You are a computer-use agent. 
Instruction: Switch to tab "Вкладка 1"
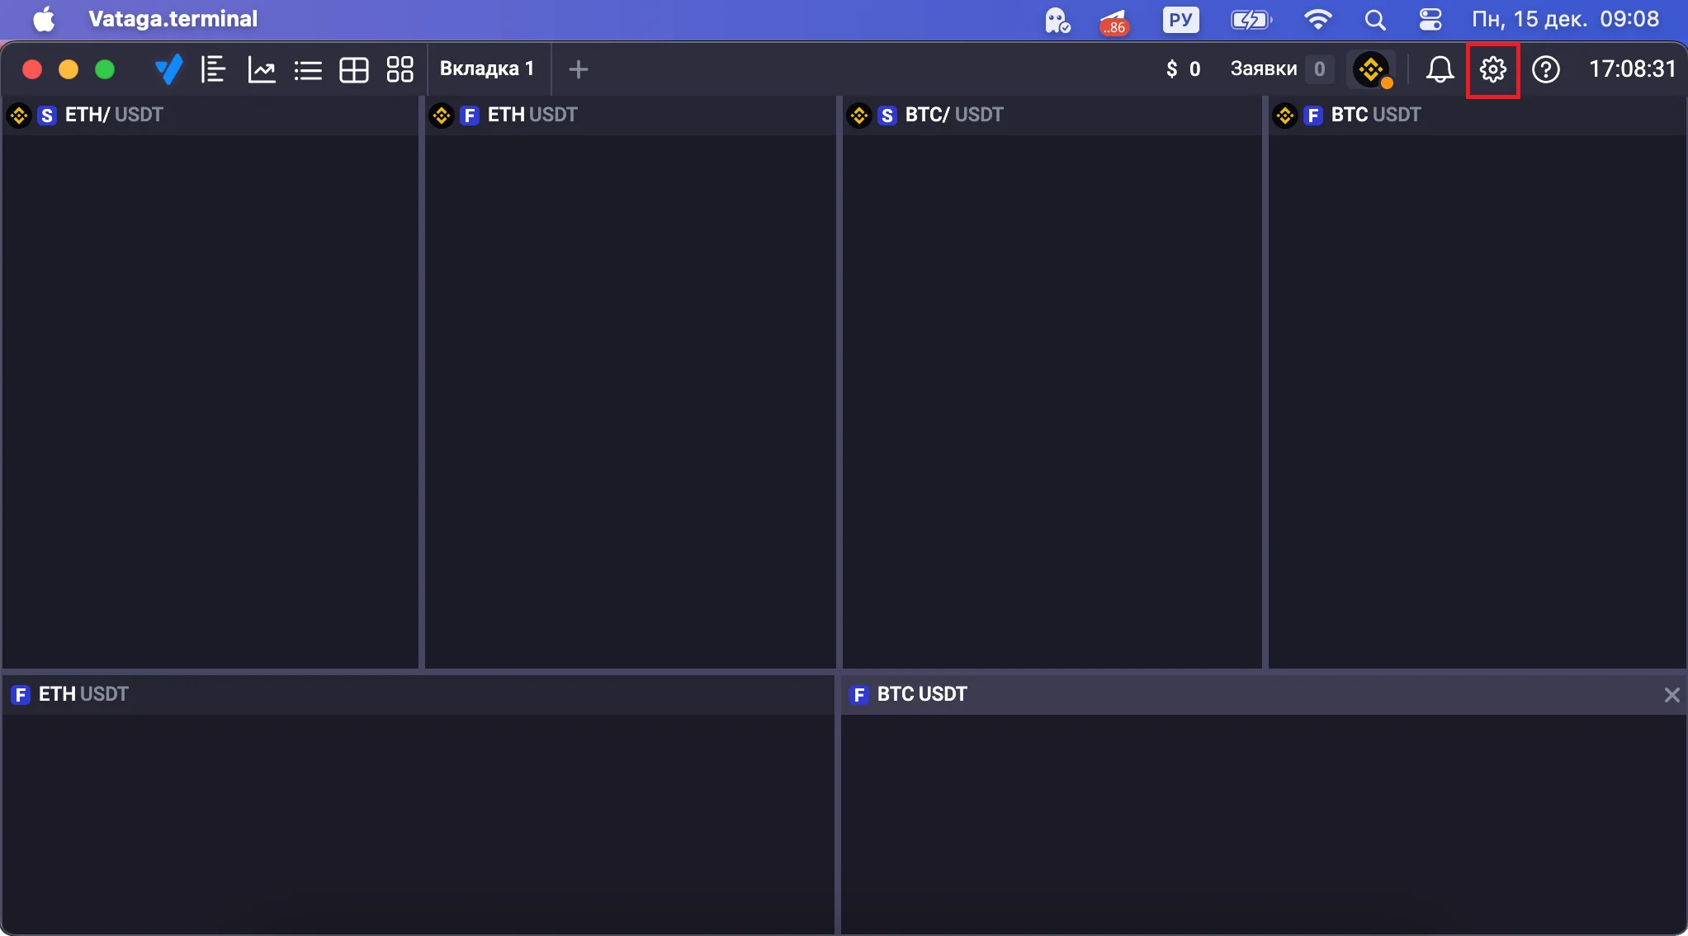coord(487,69)
